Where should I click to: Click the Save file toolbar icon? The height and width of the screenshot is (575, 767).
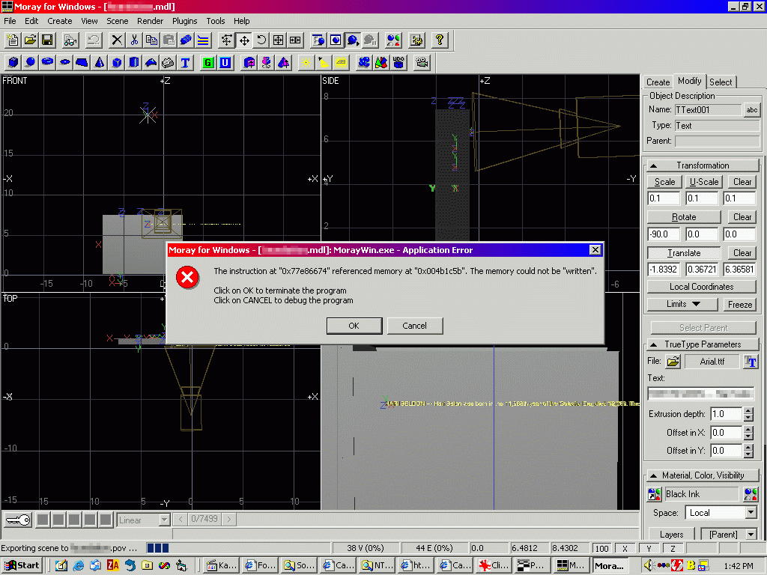47,40
